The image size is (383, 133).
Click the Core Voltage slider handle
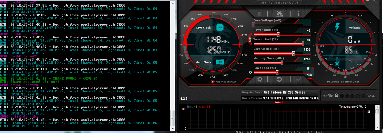254,25
